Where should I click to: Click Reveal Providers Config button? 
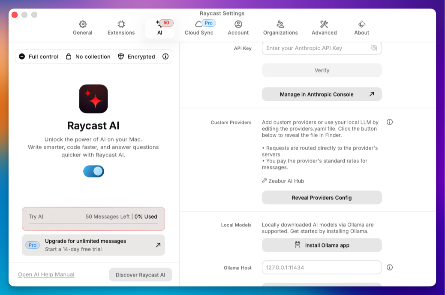[322, 198]
